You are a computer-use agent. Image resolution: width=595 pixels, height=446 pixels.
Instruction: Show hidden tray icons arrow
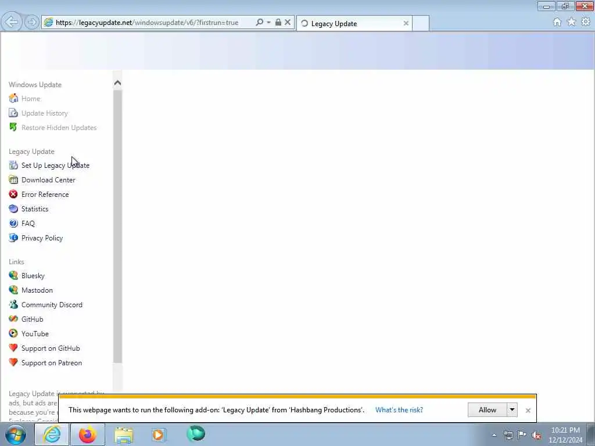[494, 435]
